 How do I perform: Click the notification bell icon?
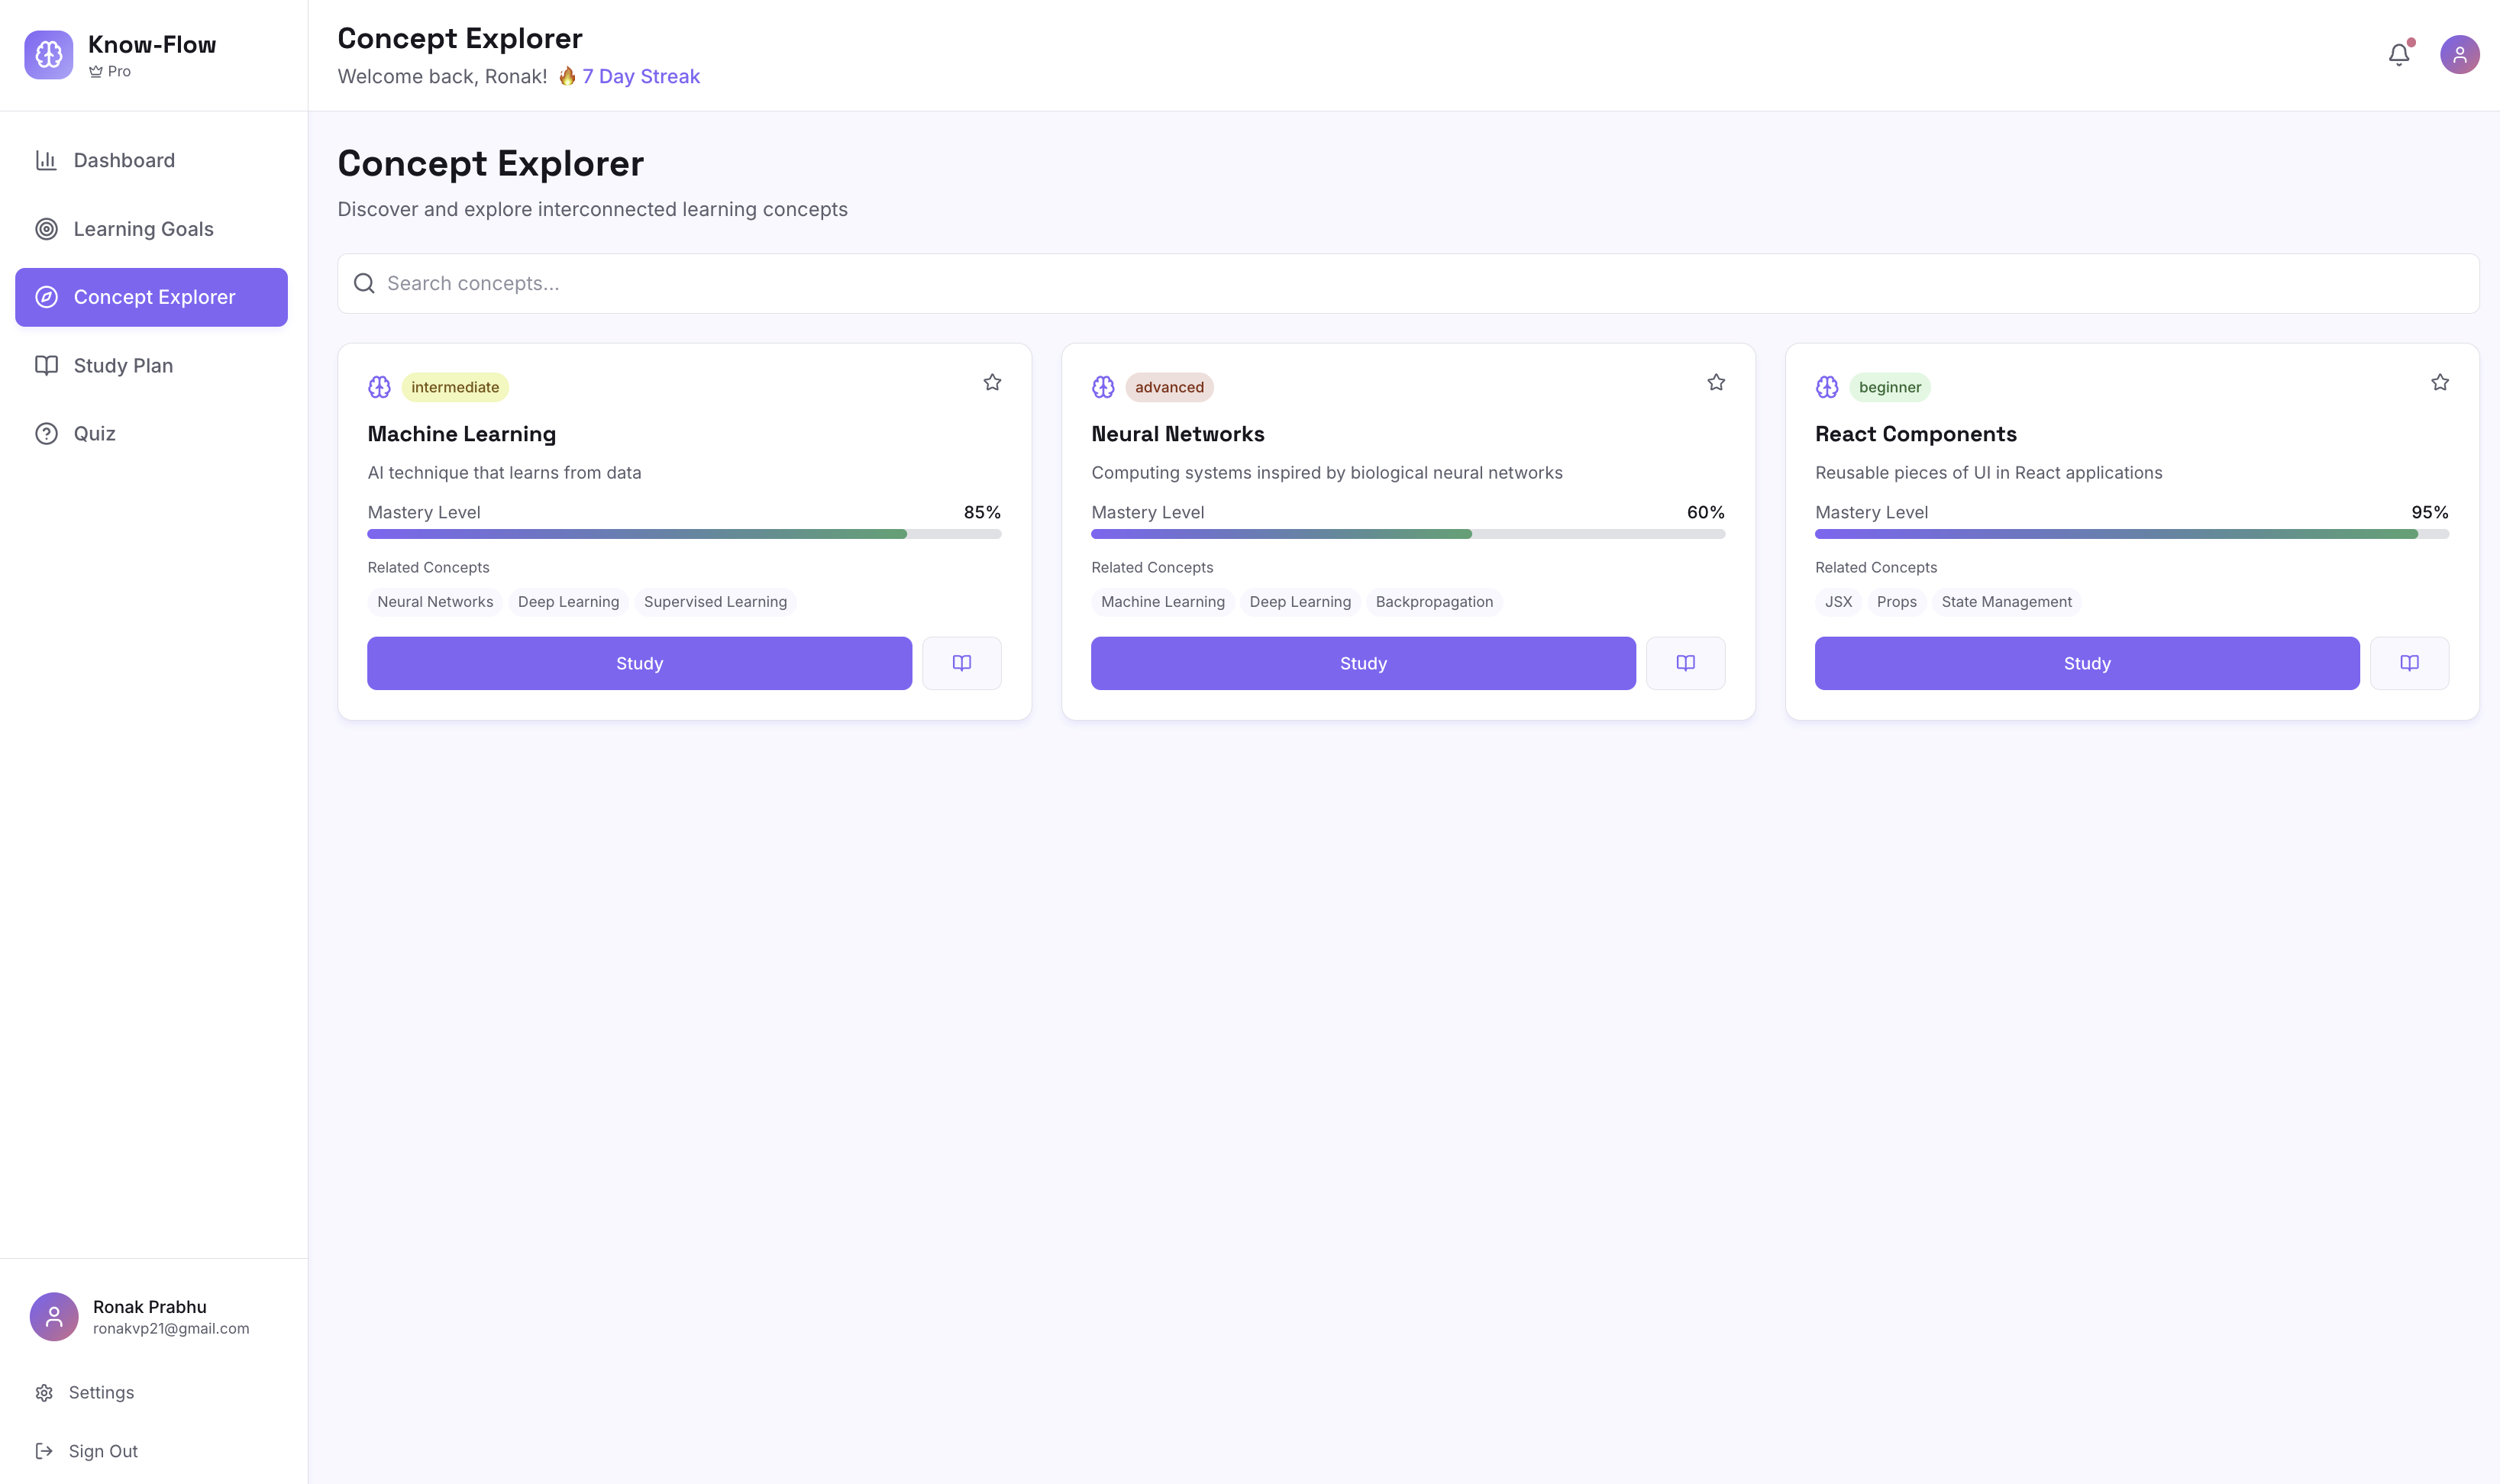click(x=2398, y=55)
